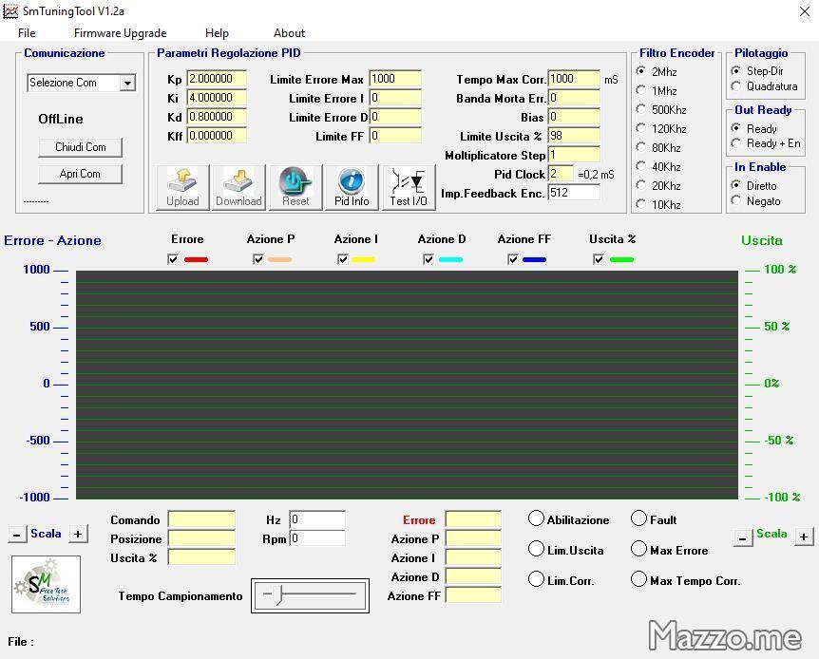Click the Kd value field
The height and width of the screenshot is (659, 819).
[x=217, y=117]
